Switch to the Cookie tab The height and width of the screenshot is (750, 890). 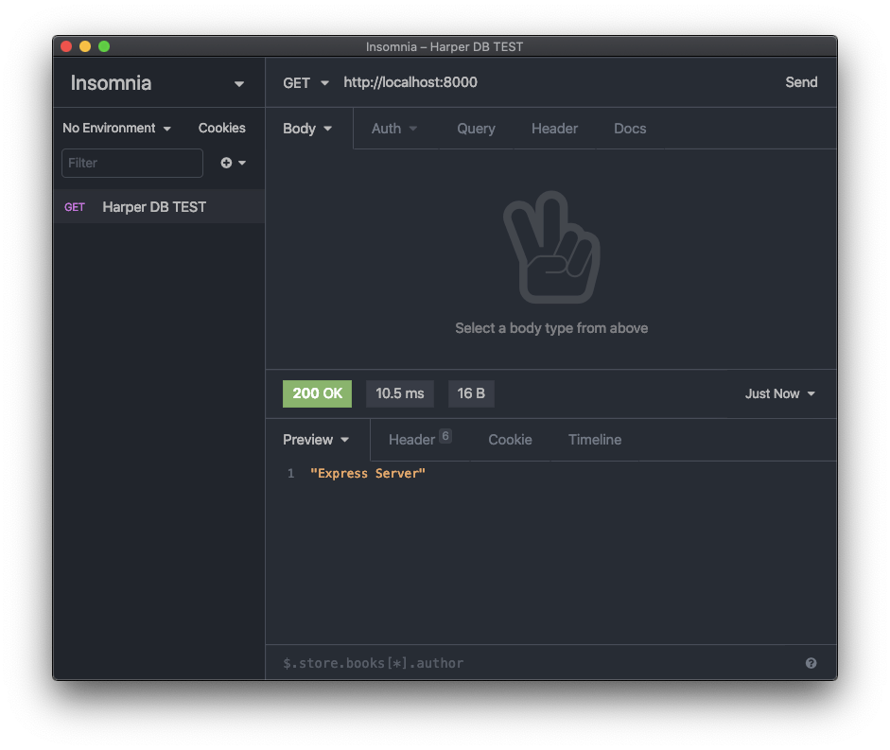pyautogui.click(x=511, y=440)
